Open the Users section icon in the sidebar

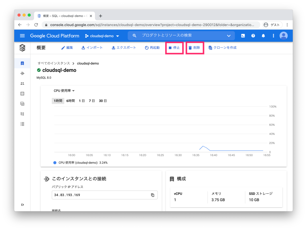pyautogui.click(x=22, y=83)
